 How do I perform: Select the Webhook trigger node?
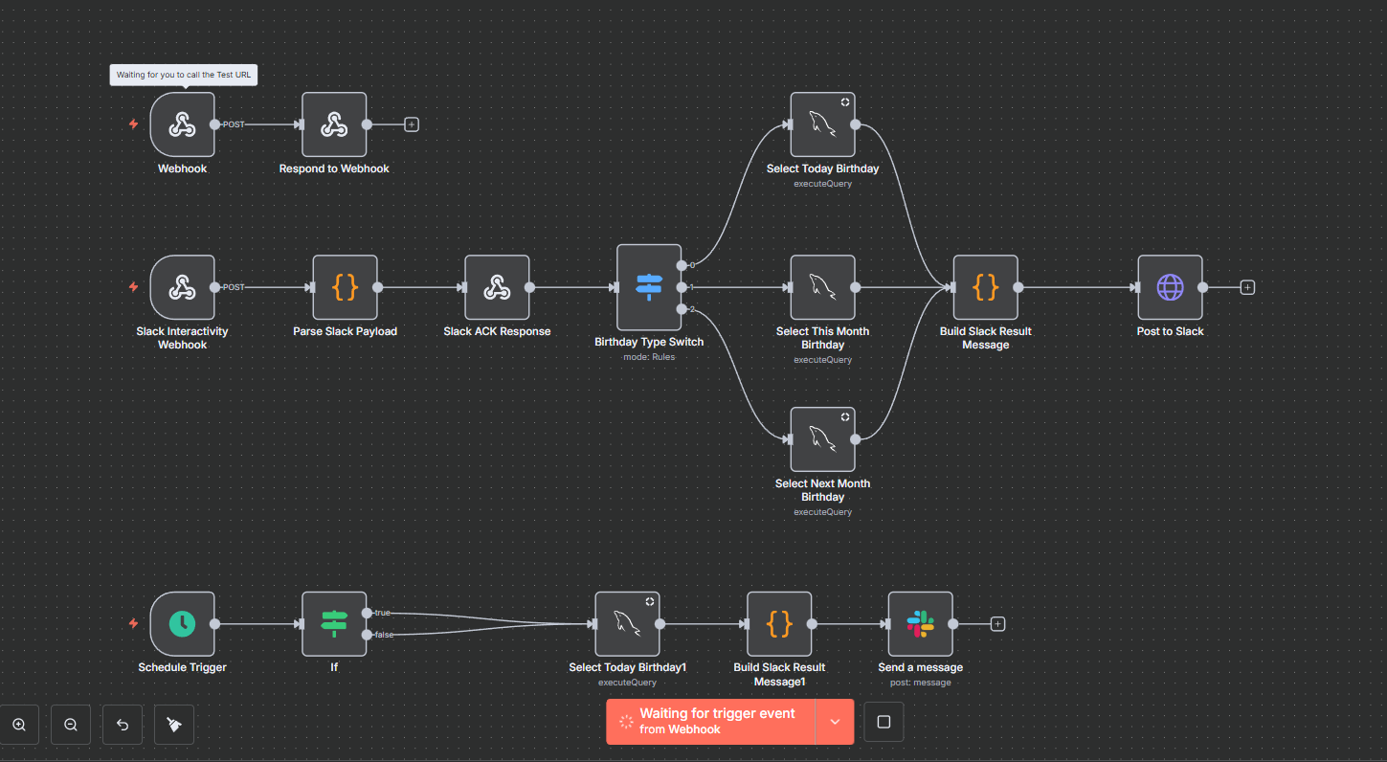click(x=182, y=124)
